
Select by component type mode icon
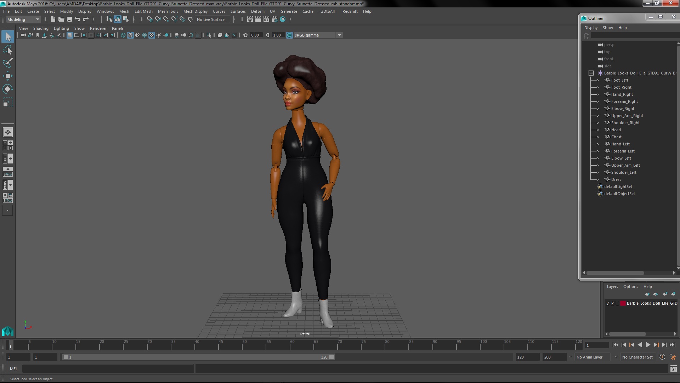[126, 19]
